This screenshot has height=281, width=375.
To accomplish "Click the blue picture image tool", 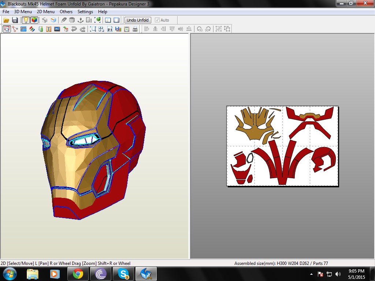I will [57, 29].
